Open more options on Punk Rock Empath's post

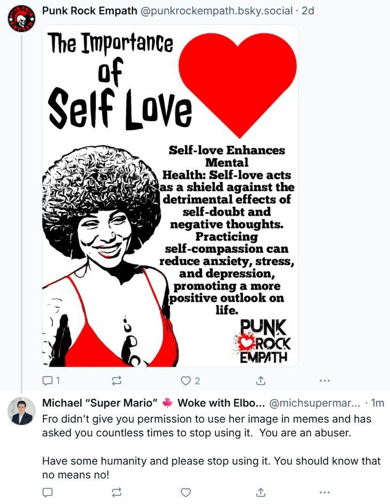[x=325, y=381]
